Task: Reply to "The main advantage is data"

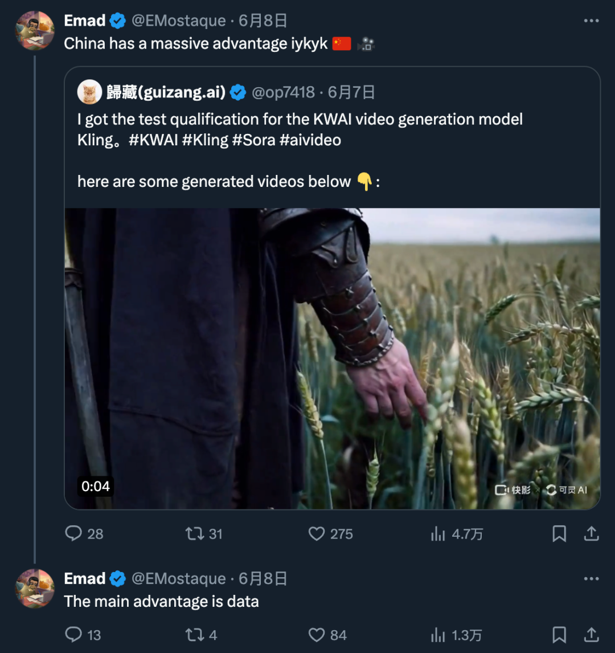Action: pyautogui.click(x=74, y=635)
